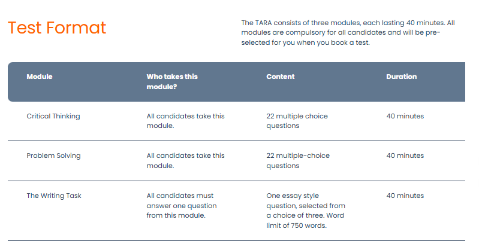Select the Problem Solving module cell
The image size is (479, 244).
(53, 155)
